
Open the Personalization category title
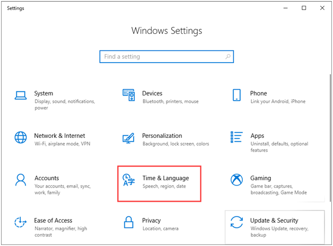pyautogui.click(x=162, y=136)
